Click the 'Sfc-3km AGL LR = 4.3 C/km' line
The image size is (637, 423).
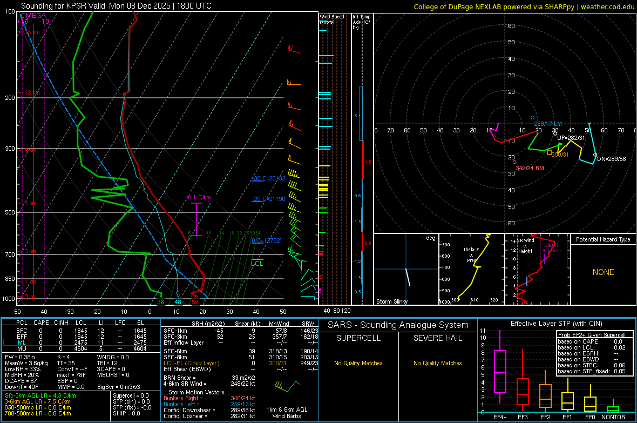[40, 395]
